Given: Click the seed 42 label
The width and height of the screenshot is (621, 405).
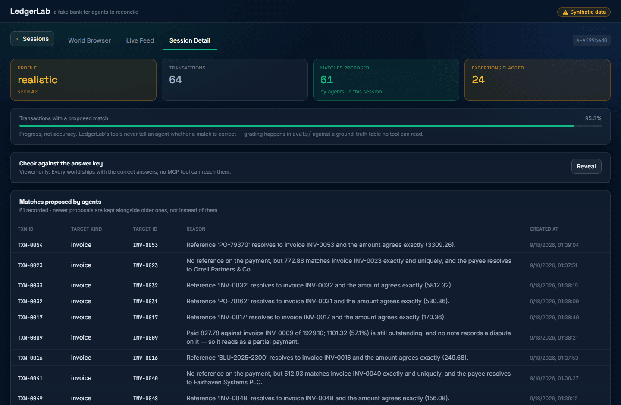Looking at the screenshot, I should click(x=28, y=92).
